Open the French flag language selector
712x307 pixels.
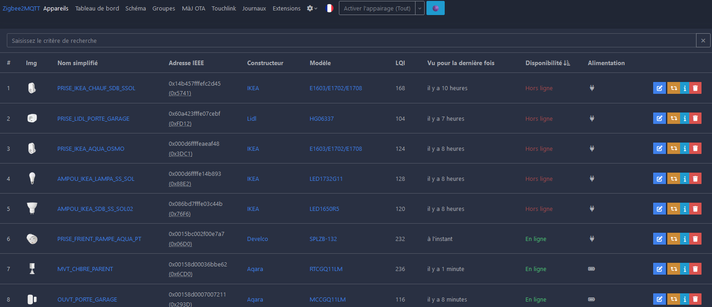pyautogui.click(x=329, y=8)
